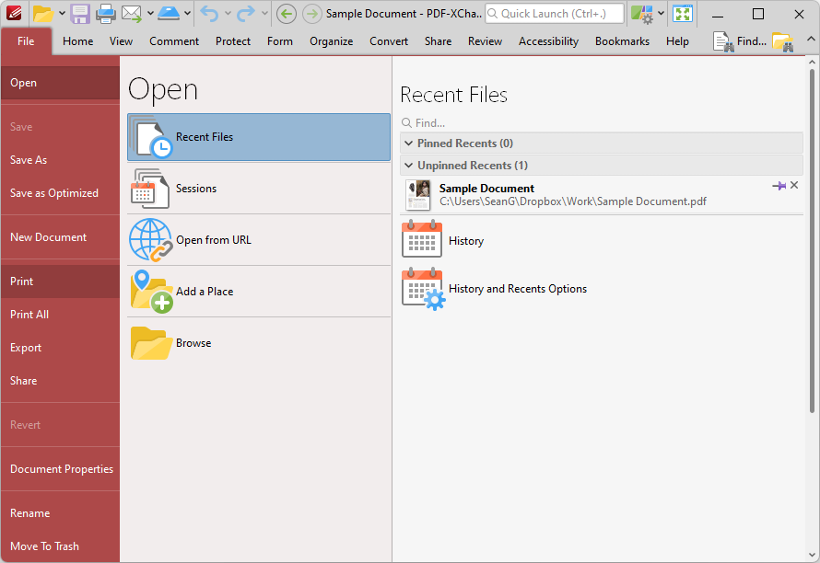Open Redo history dropdown arrow
This screenshot has width=820, height=563.
[x=264, y=14]
